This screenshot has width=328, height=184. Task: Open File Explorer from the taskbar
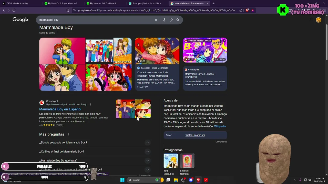[x=176, y=180]
